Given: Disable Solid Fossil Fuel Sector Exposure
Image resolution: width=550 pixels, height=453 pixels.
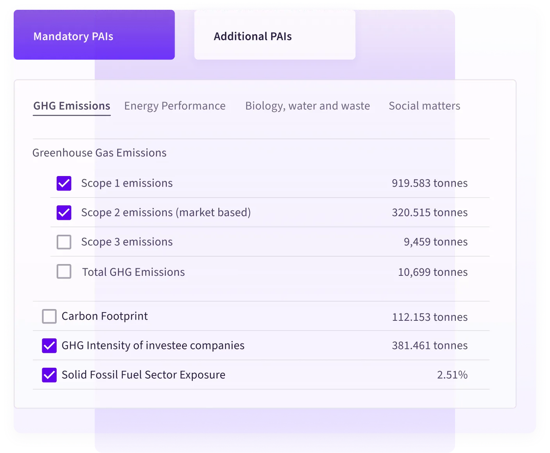Looking at the screenshot, I should (49, 375).
